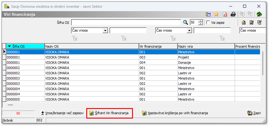Open help via the green book icon
Viewport: 269px width, 126px height.
[x=259, y=15]
